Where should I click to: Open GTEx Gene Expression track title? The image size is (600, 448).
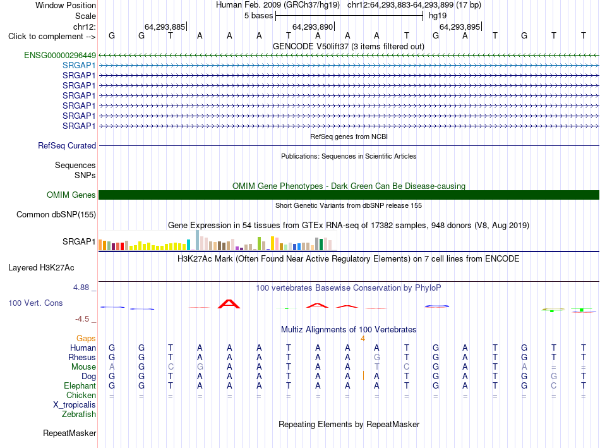click(348, 225)
